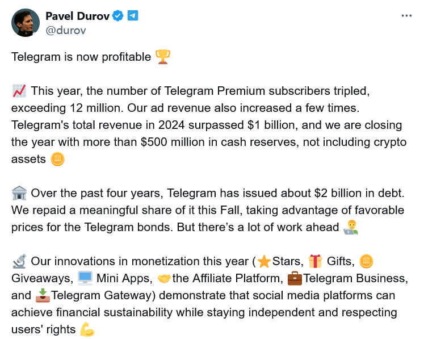Click the flexed biceps emoji
Viewport: 424px width, 339px height.
87,329
